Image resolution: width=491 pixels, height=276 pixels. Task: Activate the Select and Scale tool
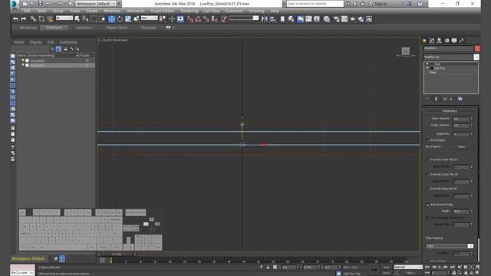tap(128, 19)
